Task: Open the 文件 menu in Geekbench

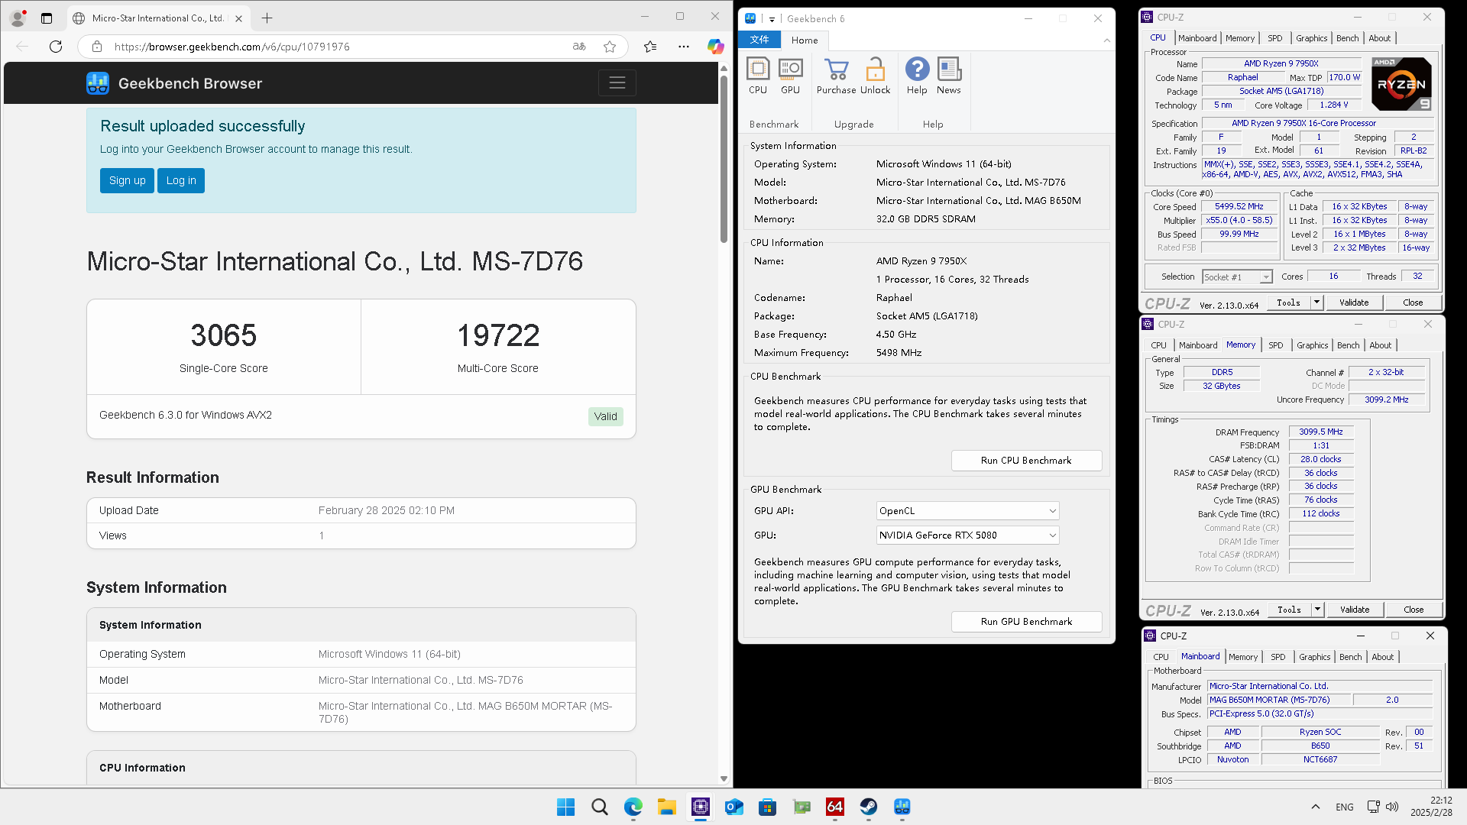Action: tap(759, 40)
